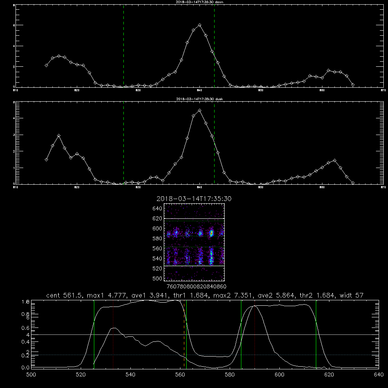The height and width of the screenshot is (388, 388).
Task: Click the 500 label on spectrogram y-axis
Action: point(158,278)
